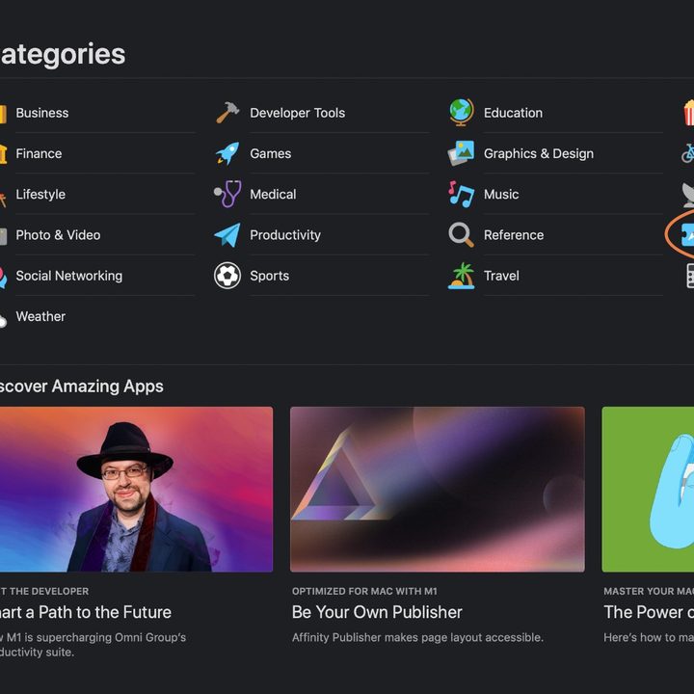Choose the Travel category label

(501, 276)
